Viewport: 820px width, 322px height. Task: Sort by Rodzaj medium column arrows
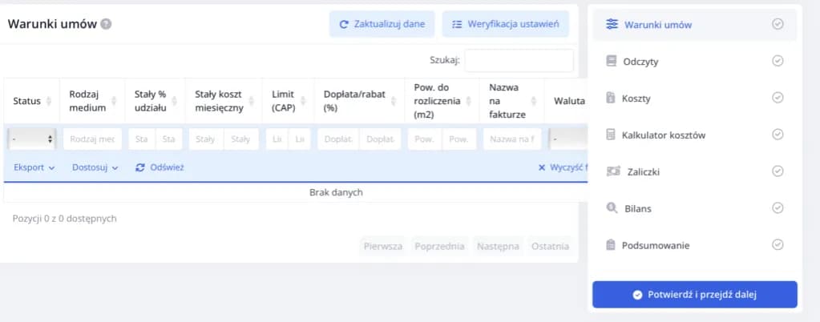point(115,101)
